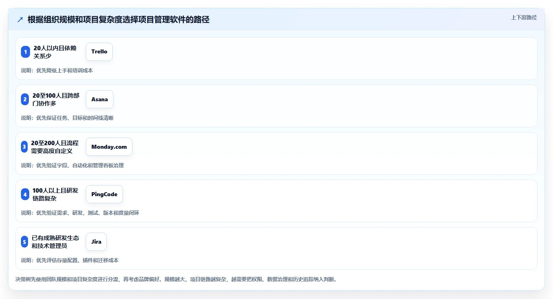Click condition text 20至200人且流程需要高度自定义
This screenshot has width=553, height=299.
click(x=55, y=147)
